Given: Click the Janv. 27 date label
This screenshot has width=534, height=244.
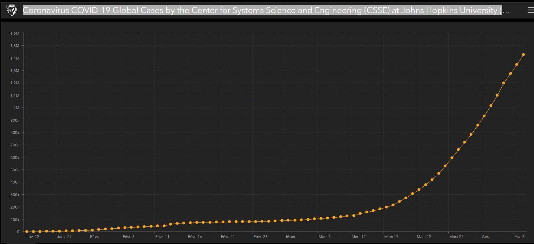Looking at the screenshot, I should point(64,237).
